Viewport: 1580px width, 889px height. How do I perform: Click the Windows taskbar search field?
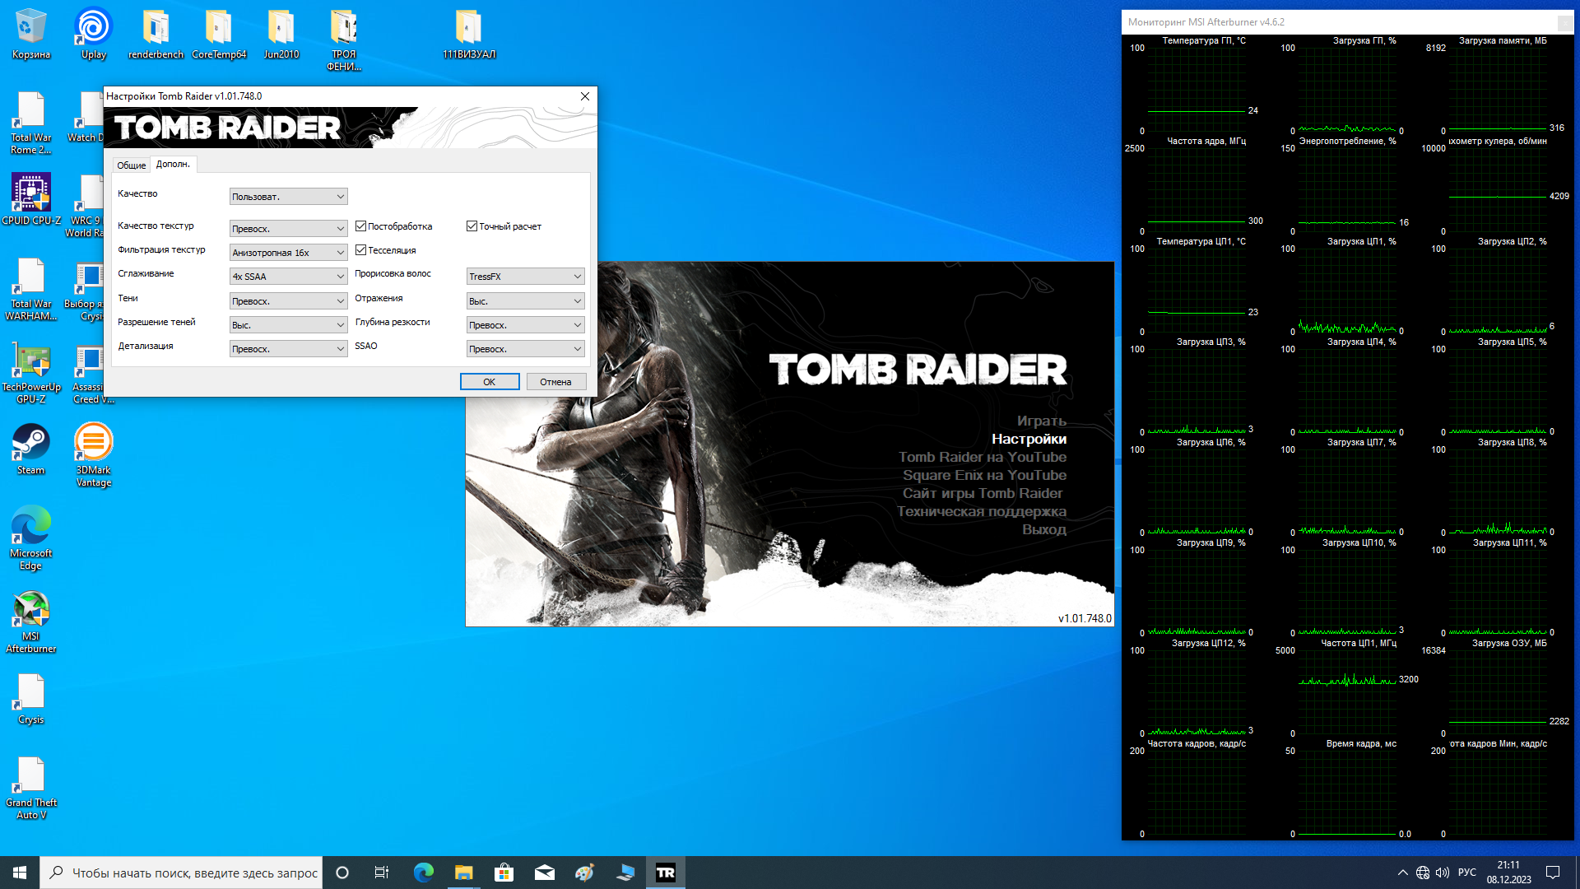point(194,873)
